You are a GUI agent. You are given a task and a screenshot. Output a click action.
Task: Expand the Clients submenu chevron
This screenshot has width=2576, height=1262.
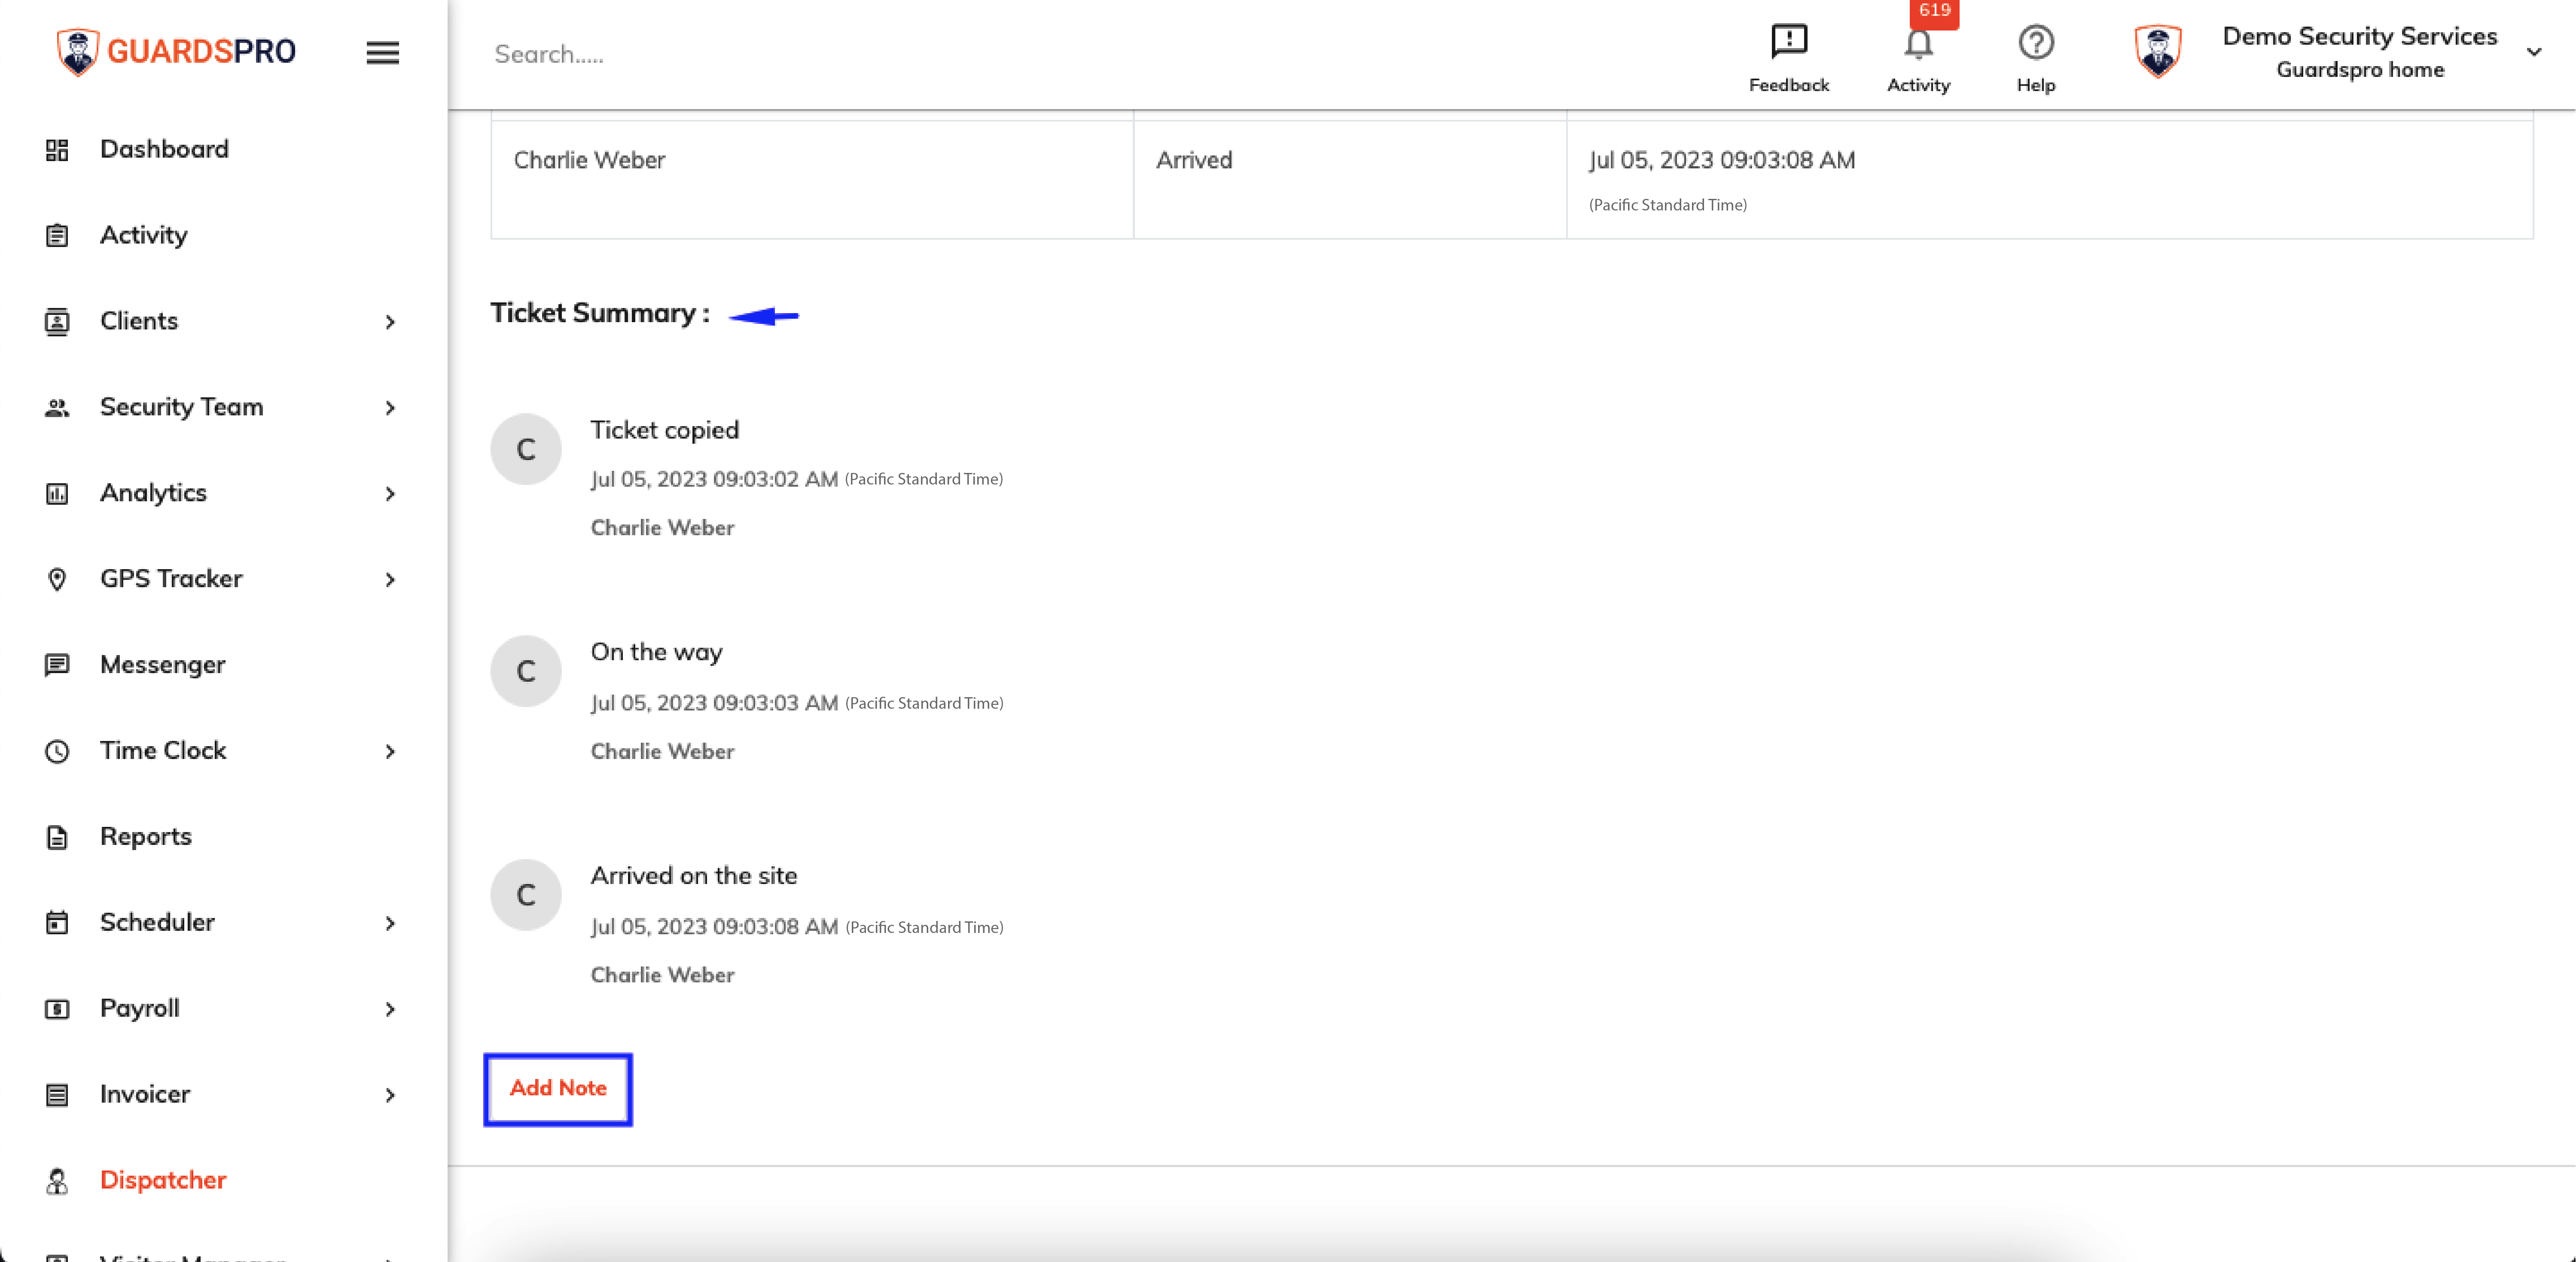[390, 322]
